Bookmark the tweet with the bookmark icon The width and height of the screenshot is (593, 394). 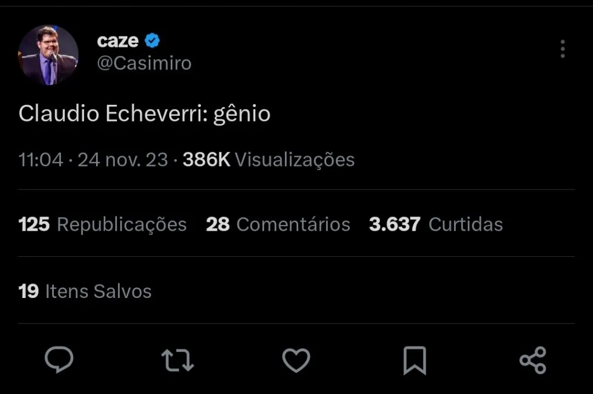tap(414, 360)
